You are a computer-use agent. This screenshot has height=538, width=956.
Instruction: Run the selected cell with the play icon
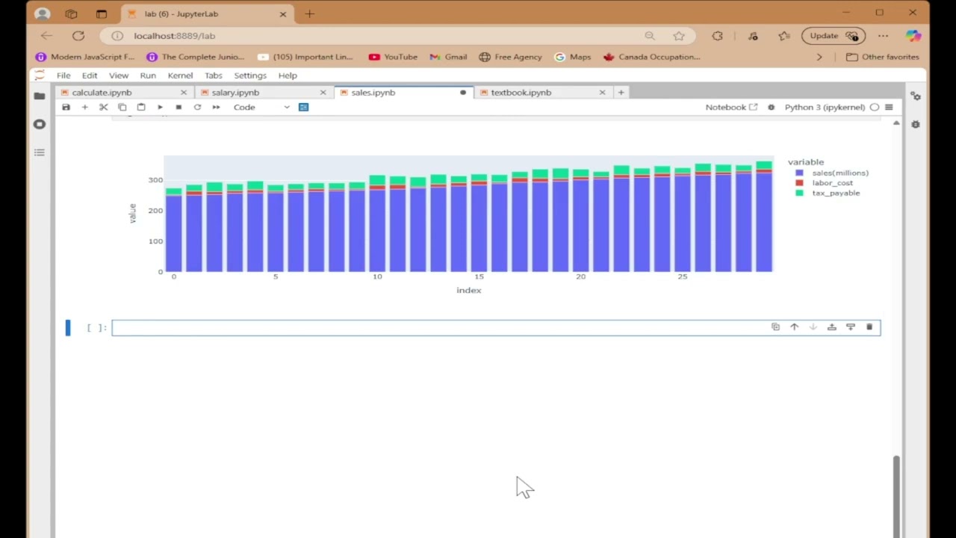(160, 107)
